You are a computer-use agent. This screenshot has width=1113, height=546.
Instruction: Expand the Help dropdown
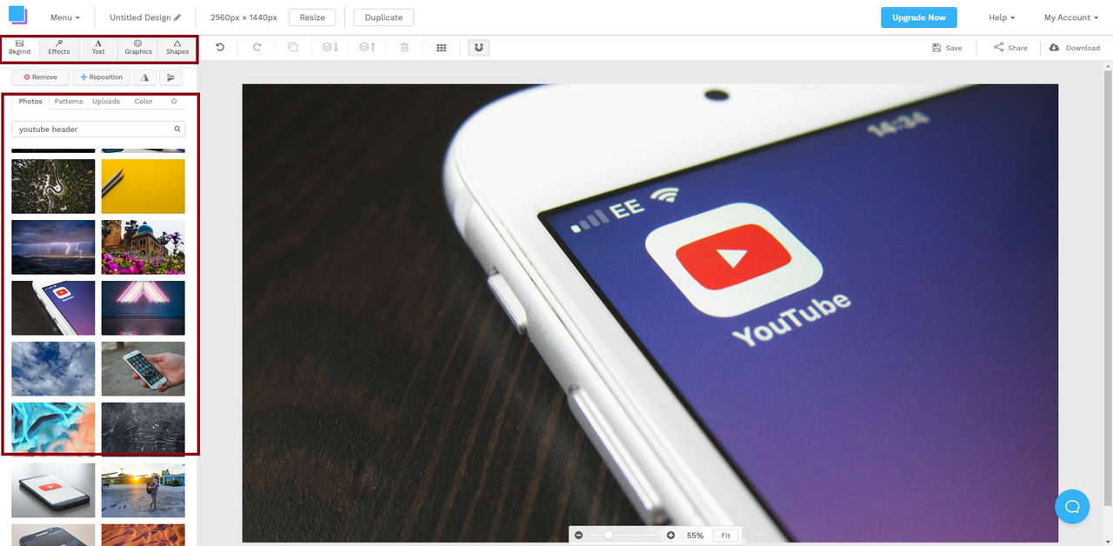pyautogui.click(x=1002, y=17)
